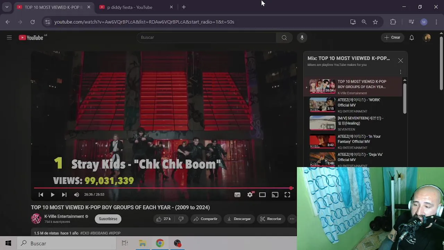
Task: Play the paused video
Action: [x=52, y=195]
